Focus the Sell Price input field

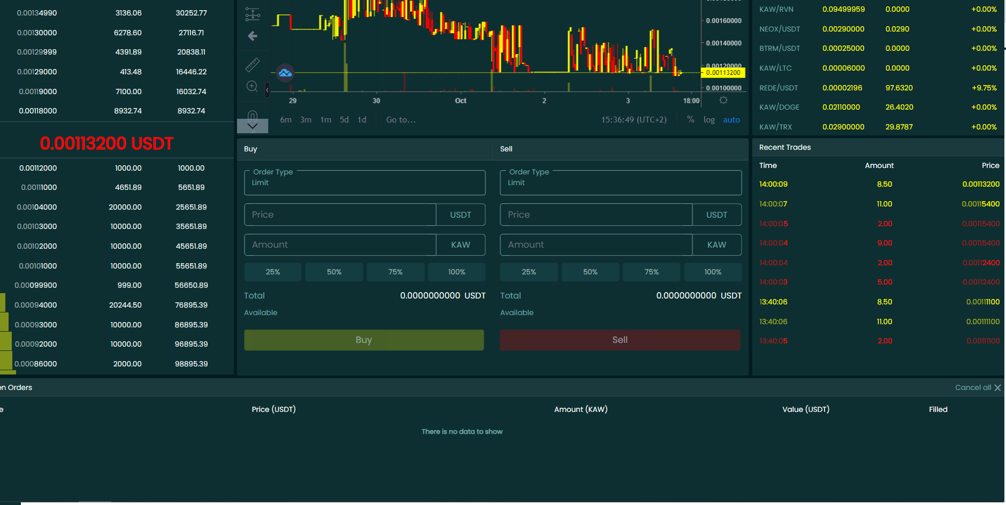point(596,215)
